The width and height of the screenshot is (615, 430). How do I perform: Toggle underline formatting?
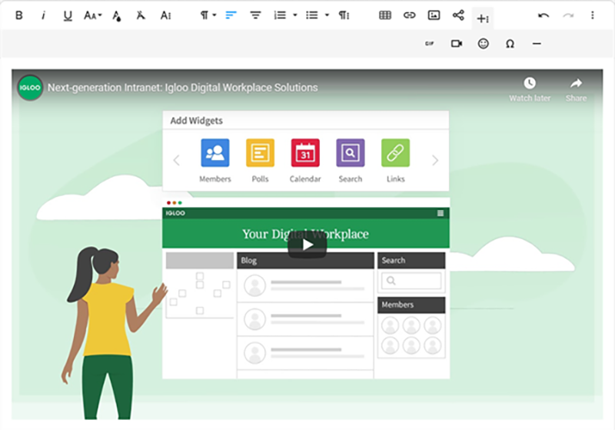click(68, 15)
